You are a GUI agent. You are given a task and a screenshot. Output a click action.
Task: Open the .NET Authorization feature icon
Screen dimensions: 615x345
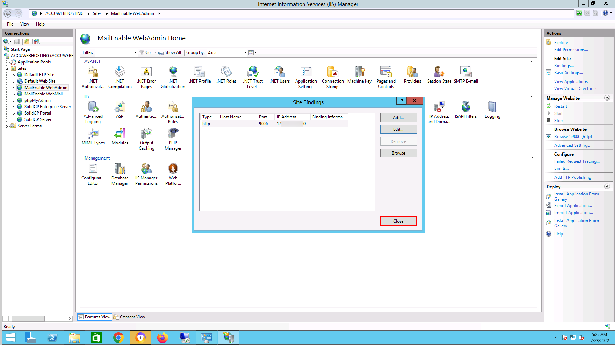pos(93,77)
